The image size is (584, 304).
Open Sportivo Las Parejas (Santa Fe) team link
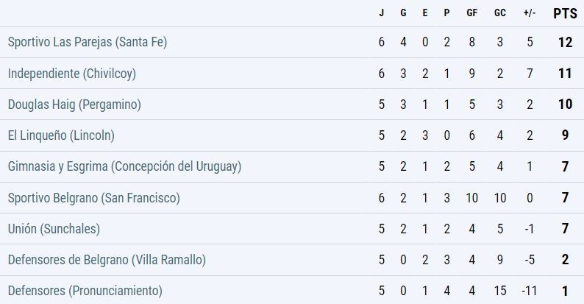point(88,42)
